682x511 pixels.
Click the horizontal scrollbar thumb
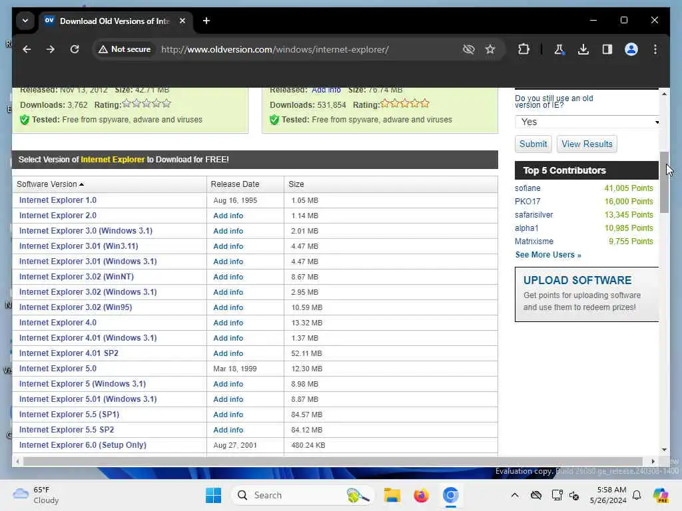333,461
